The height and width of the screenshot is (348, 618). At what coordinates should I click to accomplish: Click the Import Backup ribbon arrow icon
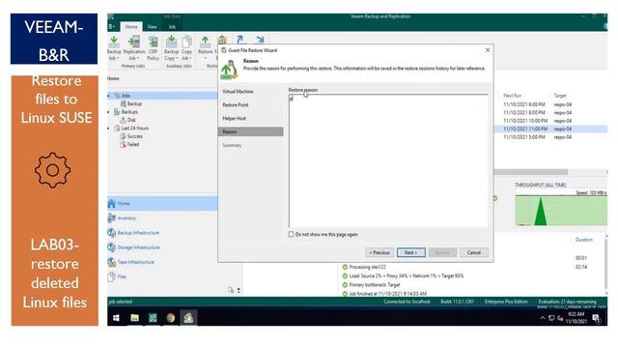[x=239, y=39]
